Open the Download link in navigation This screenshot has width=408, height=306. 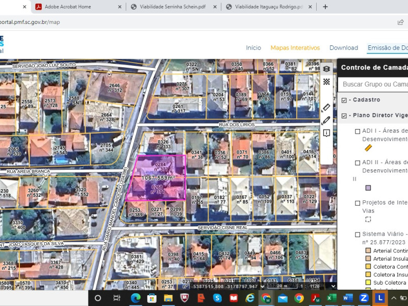click(x=344, y=48)
